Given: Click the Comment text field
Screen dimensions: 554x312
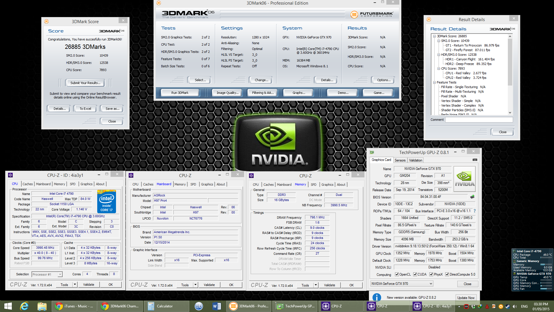Looking at the screenshot, I should pyautogui.click(x=479, y=120).
